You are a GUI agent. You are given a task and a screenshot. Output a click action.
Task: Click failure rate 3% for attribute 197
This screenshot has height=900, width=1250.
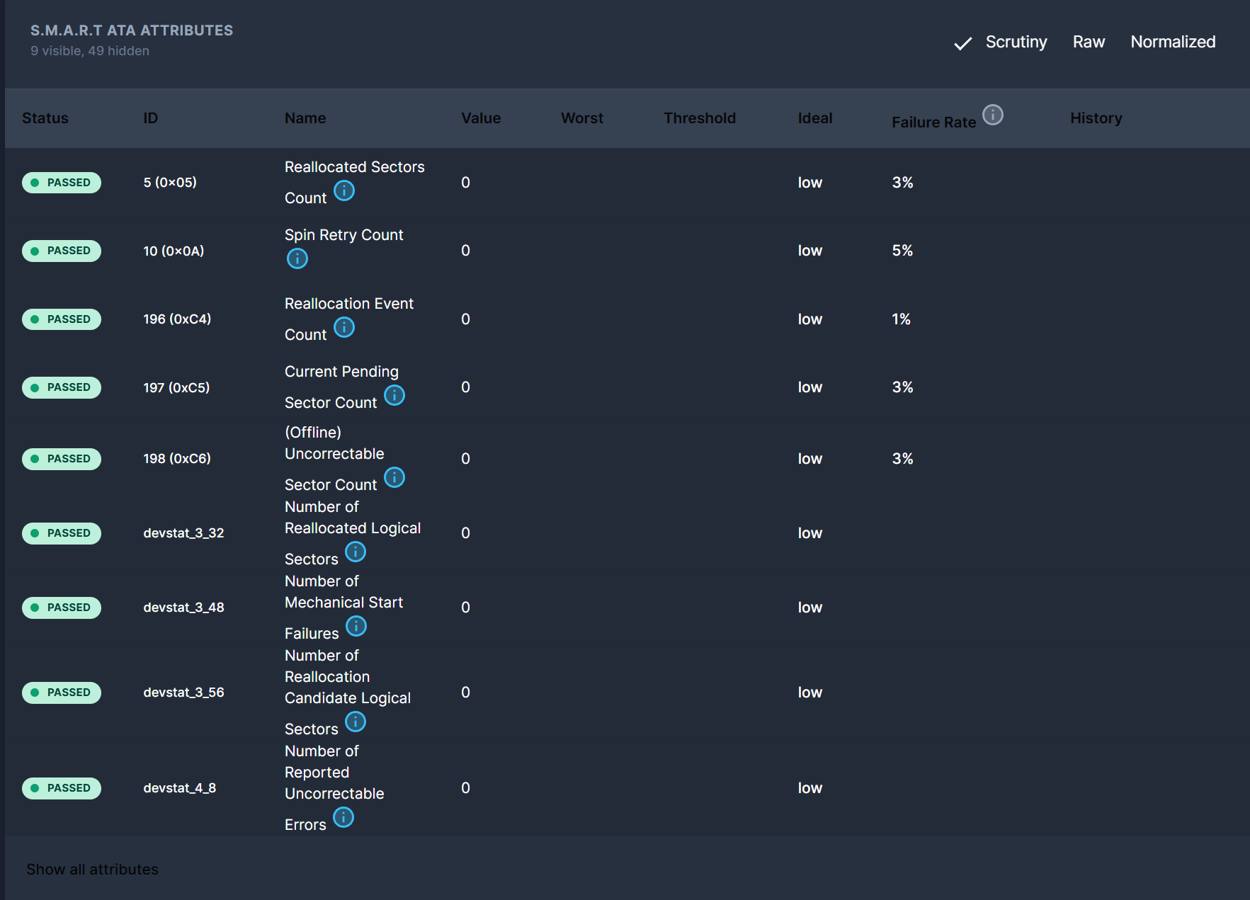[902, 387]
